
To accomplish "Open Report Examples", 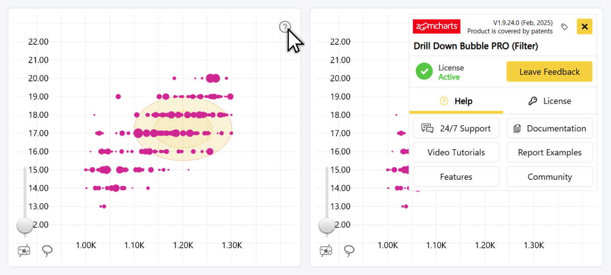I will tap(550, 152).
